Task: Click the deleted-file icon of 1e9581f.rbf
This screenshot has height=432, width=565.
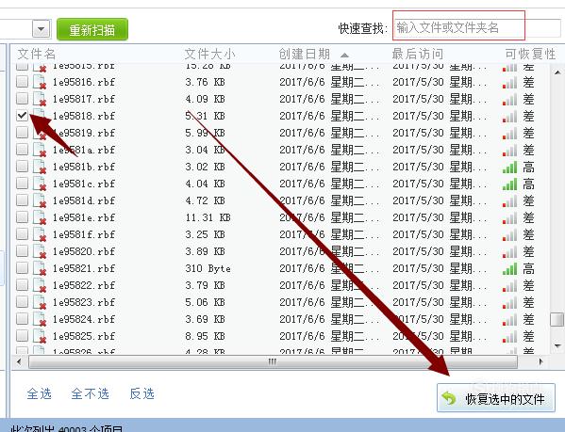Action: (40, 234)
